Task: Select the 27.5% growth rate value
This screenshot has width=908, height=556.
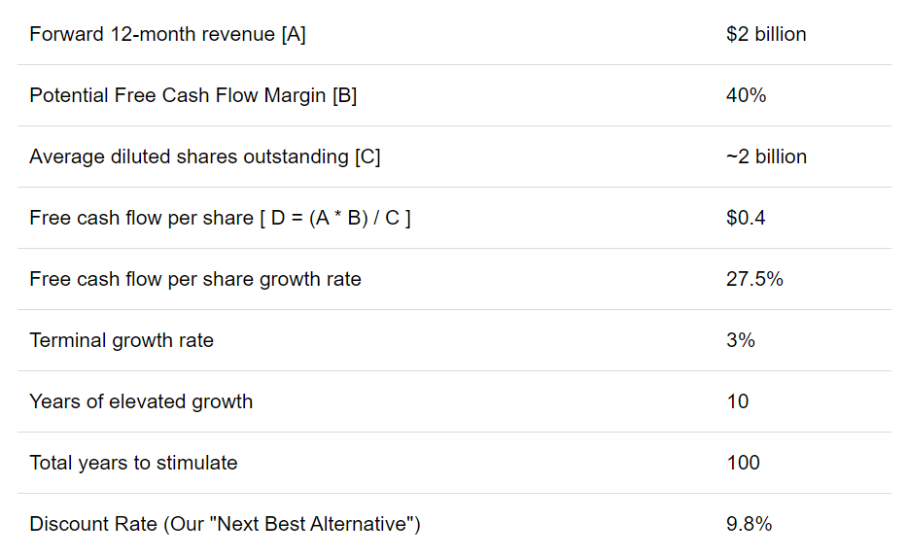Action: coord(754,279)
